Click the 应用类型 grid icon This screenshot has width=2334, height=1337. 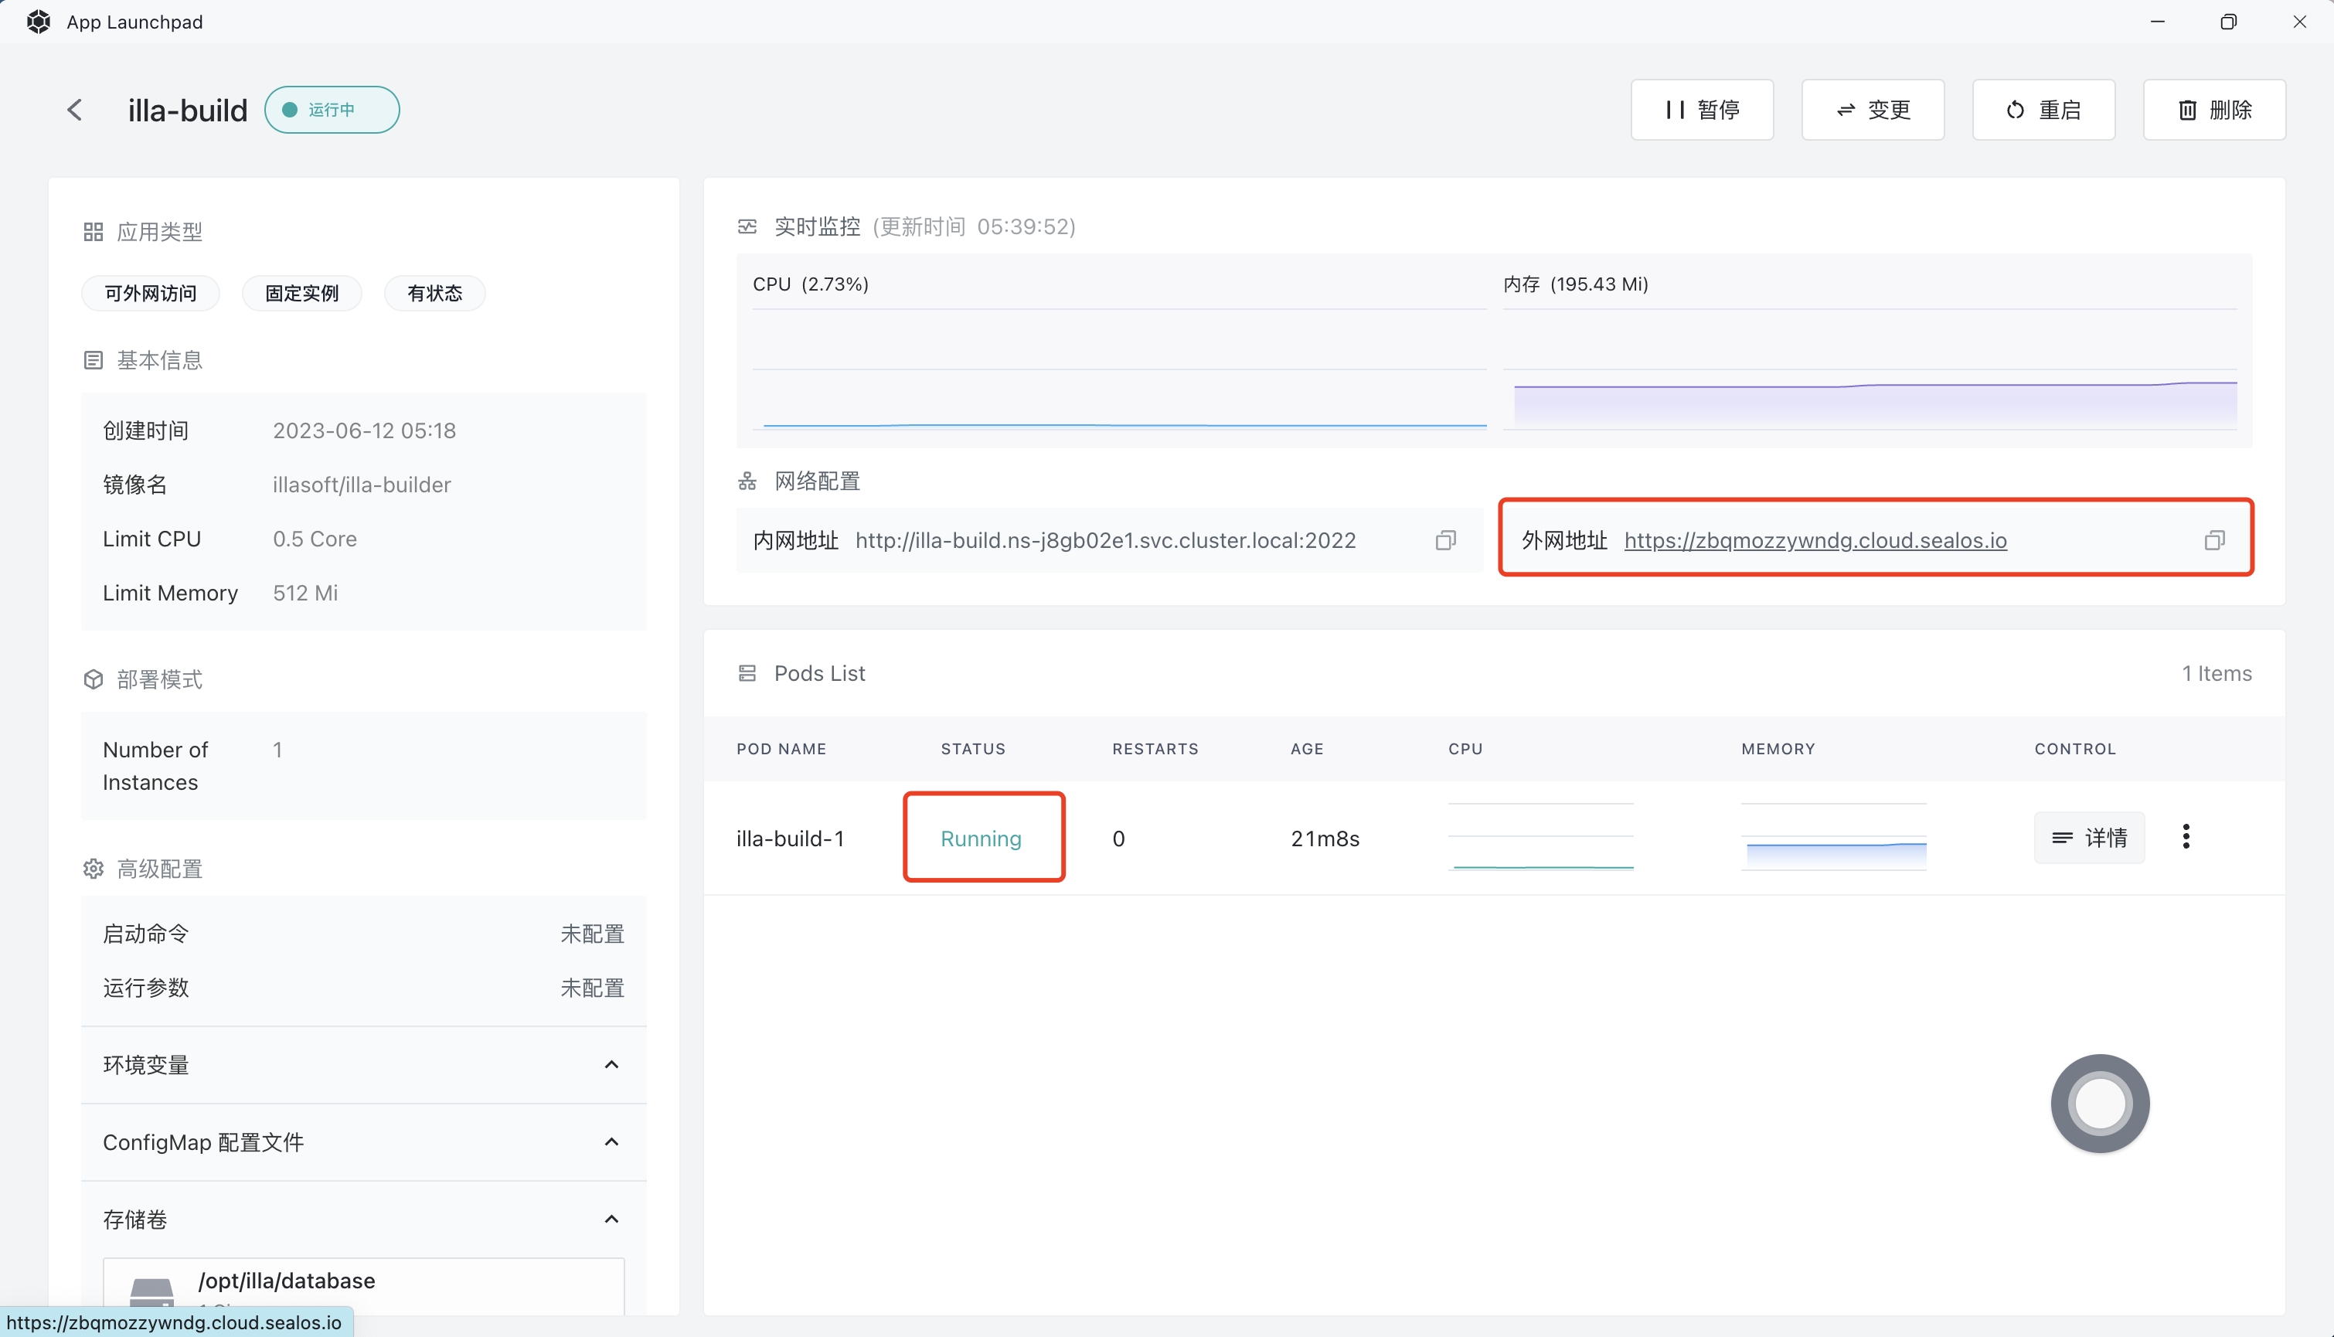[x=93, y=233]
